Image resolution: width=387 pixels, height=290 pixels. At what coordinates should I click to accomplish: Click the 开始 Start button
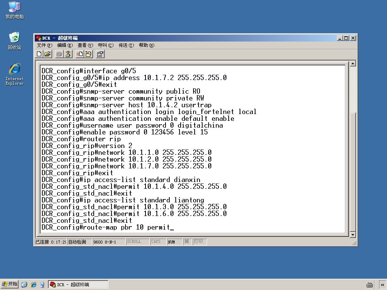click(x=9, y=284)
